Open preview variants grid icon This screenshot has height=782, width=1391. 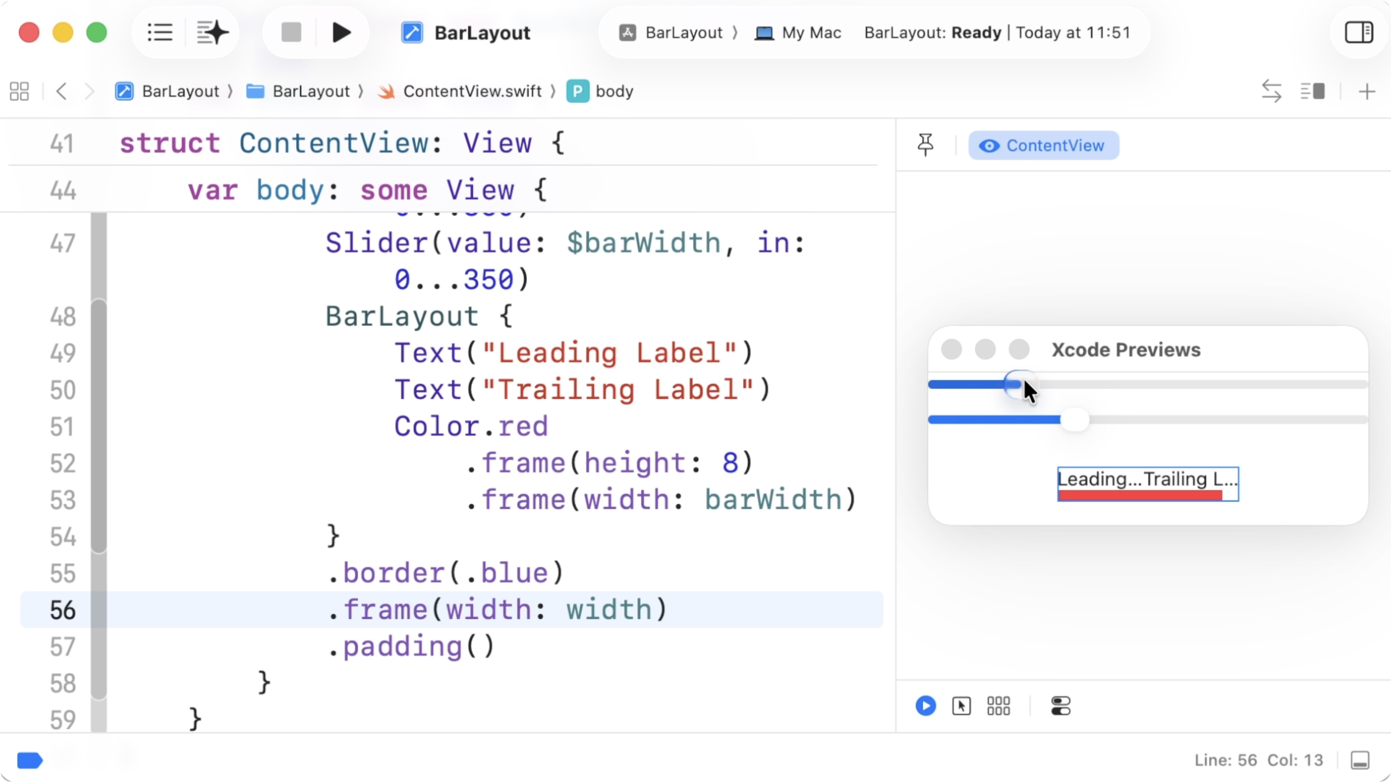point(998,706)
